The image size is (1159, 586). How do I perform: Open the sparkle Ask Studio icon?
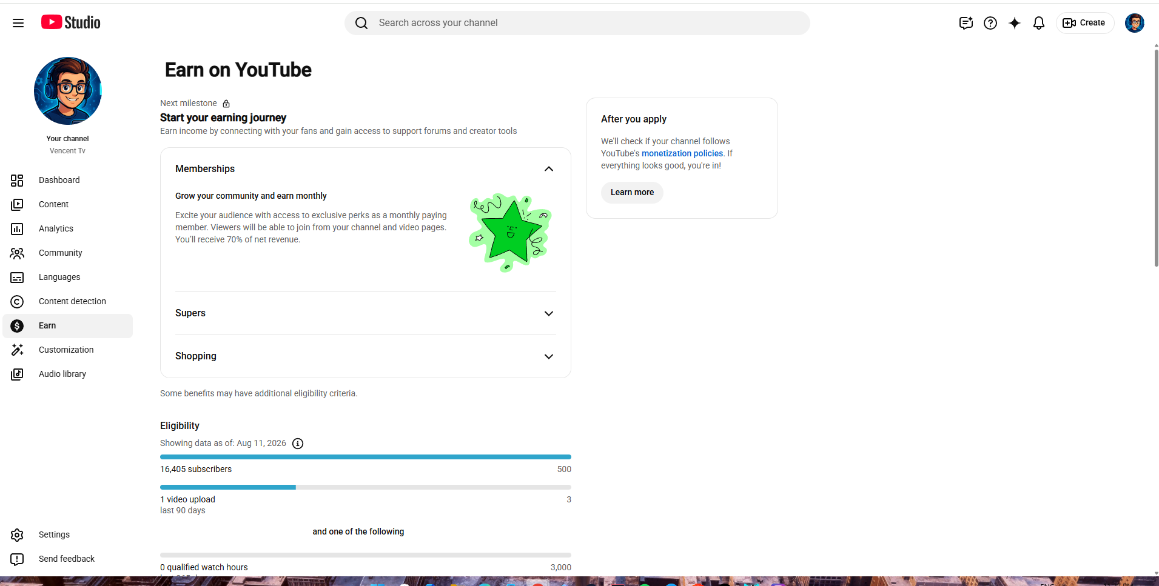[1015, 23]
